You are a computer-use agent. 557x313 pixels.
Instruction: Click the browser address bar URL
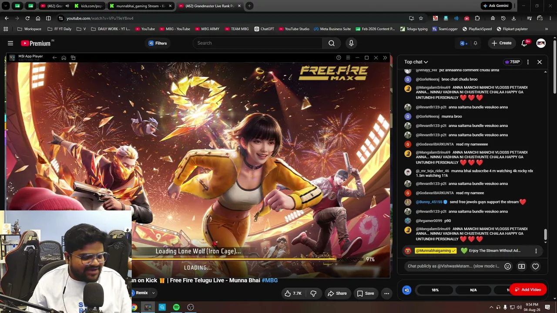point(100,18)
